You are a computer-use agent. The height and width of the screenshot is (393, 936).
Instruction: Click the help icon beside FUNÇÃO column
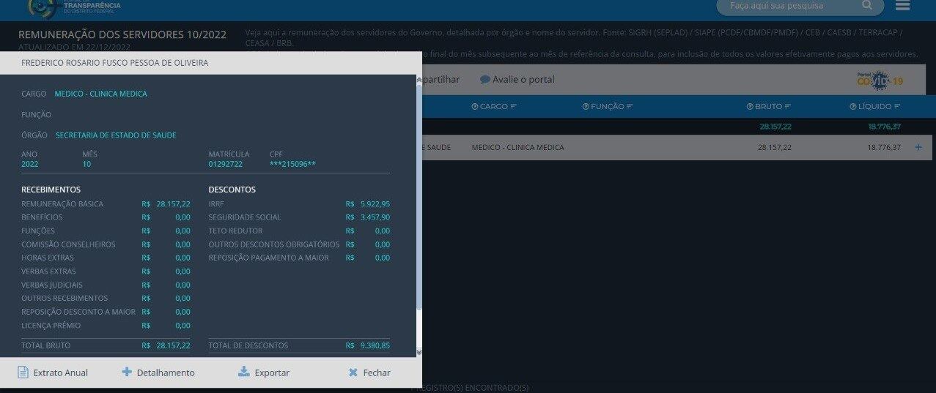tap(586, 107)
